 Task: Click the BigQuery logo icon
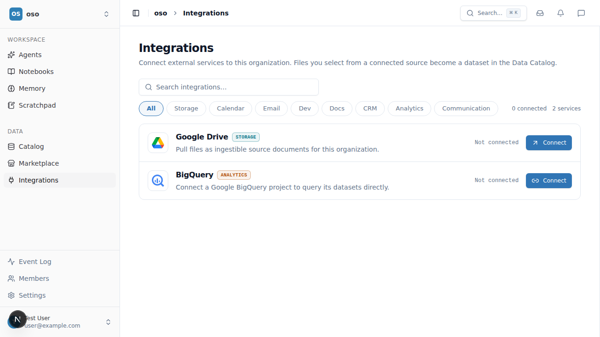click(x=158, y=181)
